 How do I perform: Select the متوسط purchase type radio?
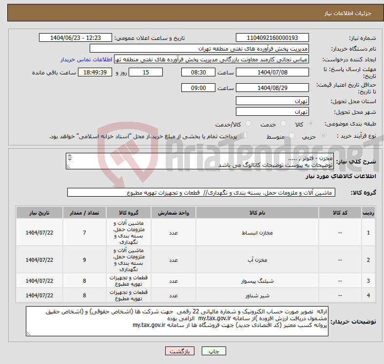coord(291,135)
